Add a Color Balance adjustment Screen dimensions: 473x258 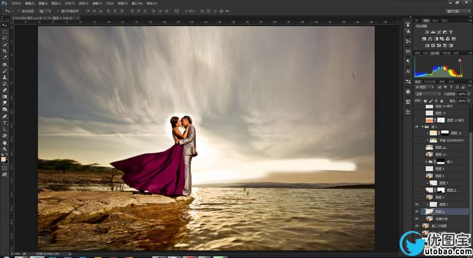click(x=430, y=39)
